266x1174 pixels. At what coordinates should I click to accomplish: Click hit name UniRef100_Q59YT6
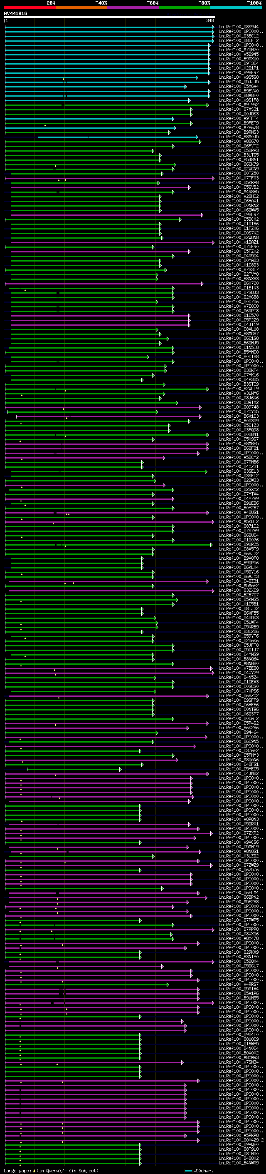pos(239,636)
